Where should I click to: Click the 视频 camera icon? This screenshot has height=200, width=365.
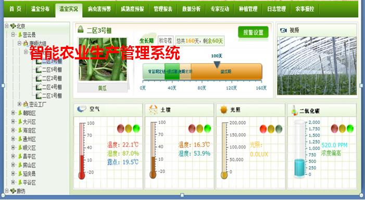[283, 30]
